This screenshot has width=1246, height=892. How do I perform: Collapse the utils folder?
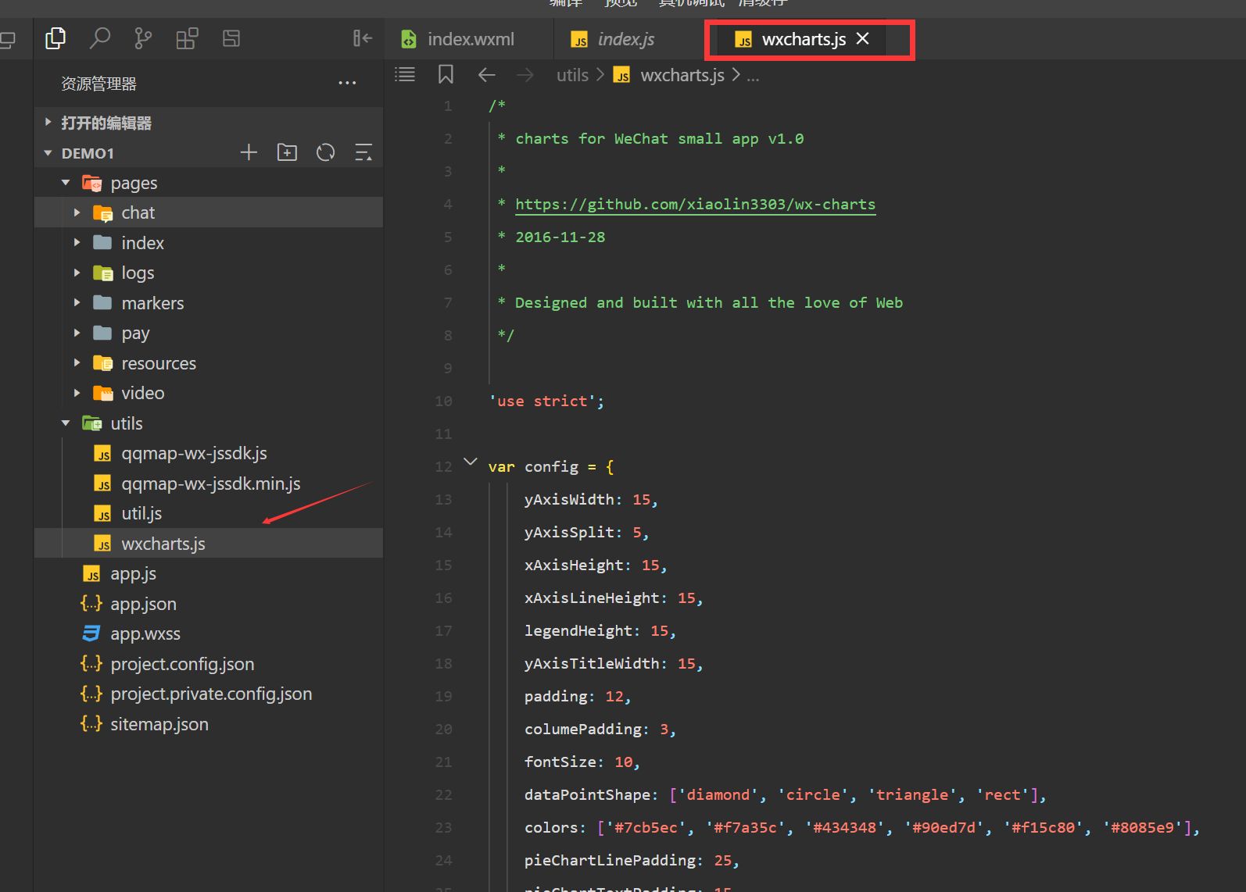(x=66, y=423)
